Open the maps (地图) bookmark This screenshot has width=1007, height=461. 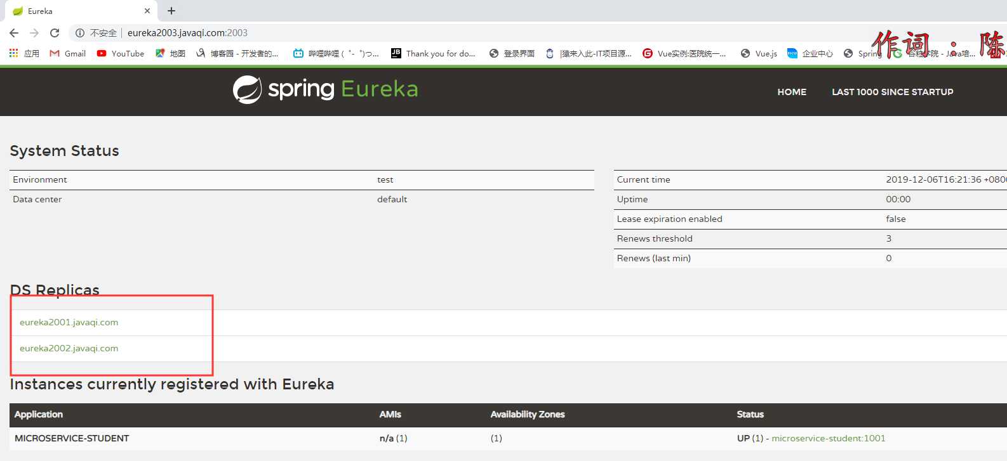170,53
